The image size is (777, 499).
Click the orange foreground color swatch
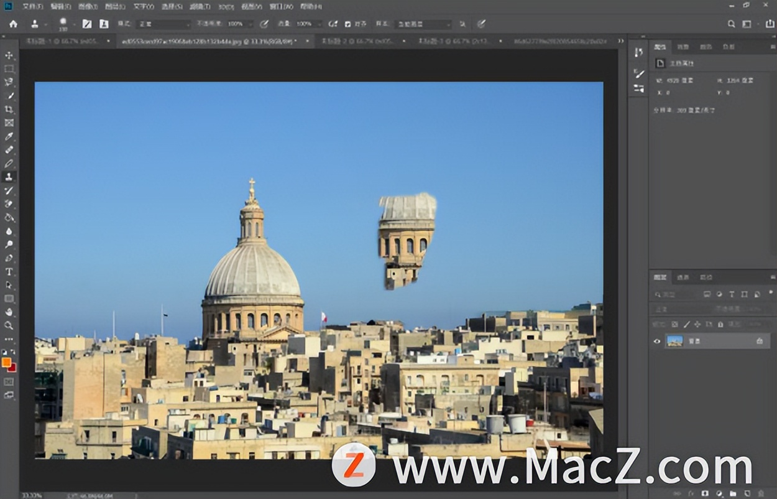click(6, 362)
